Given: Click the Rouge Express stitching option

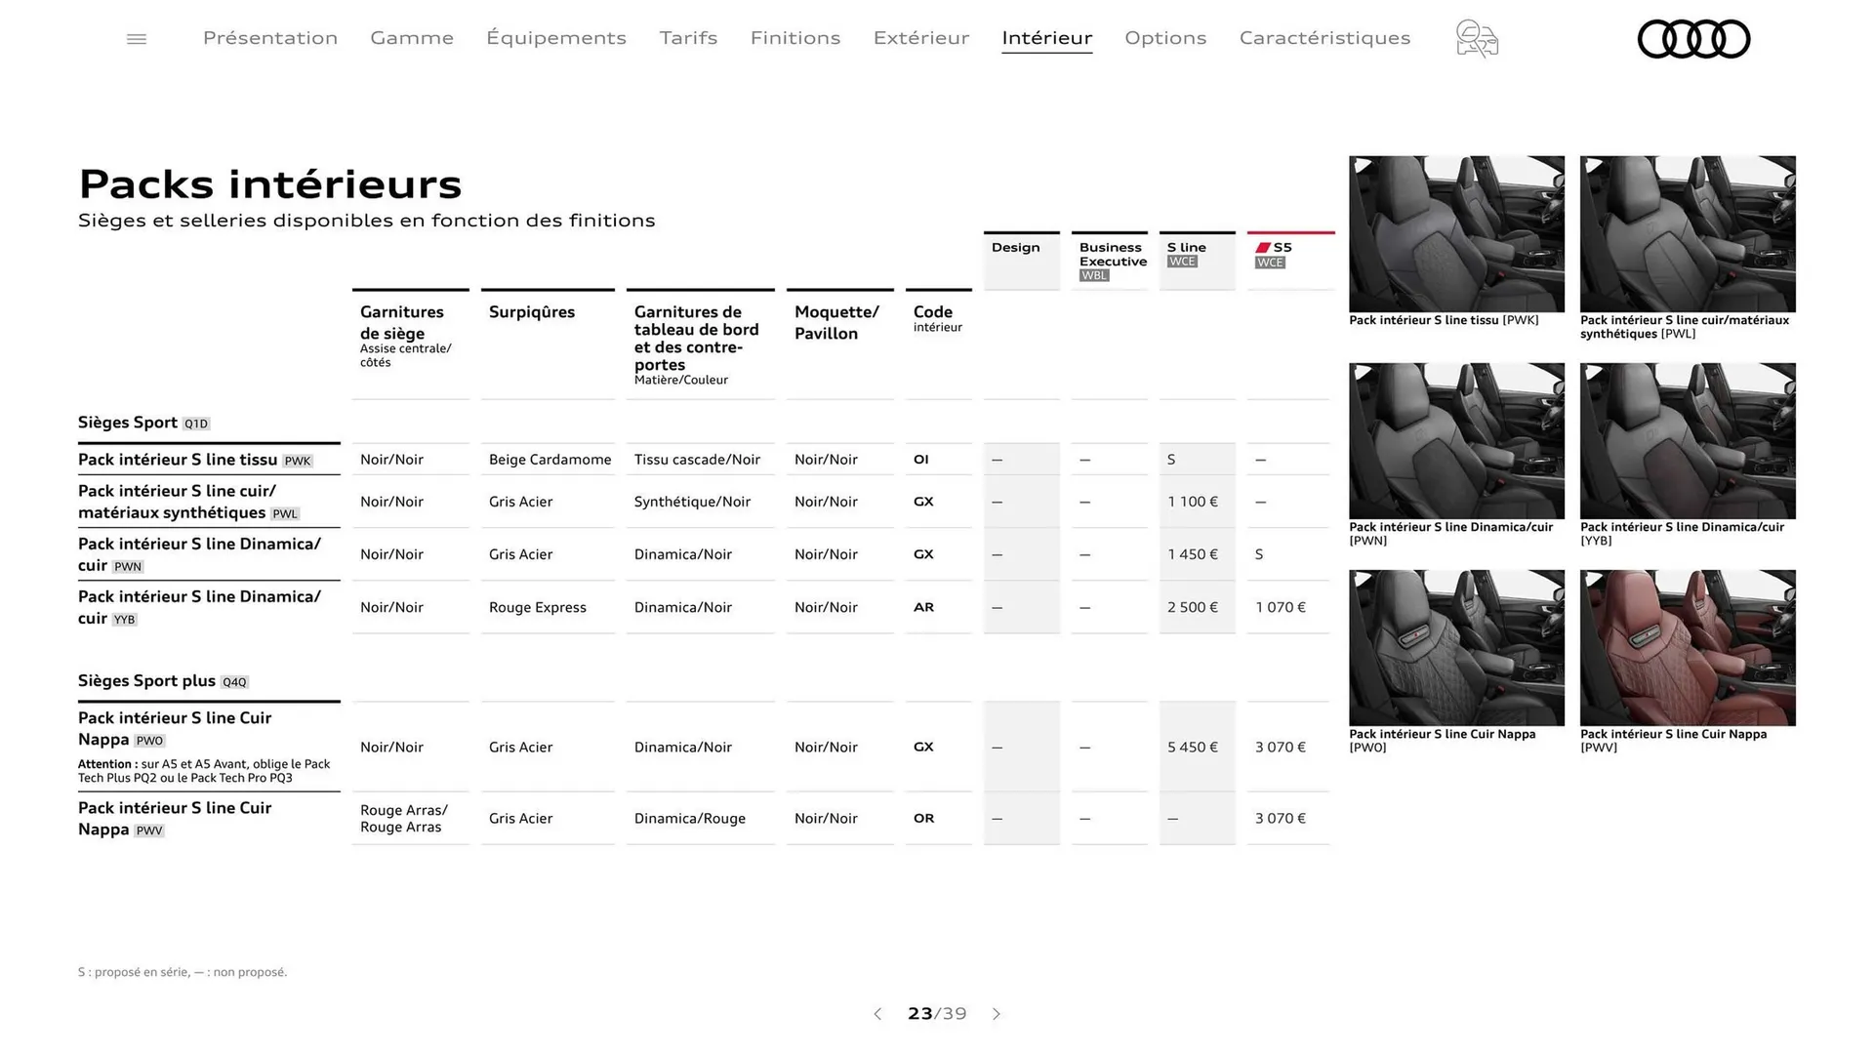Looking at the screenshot, I should (x=537, y=607).
